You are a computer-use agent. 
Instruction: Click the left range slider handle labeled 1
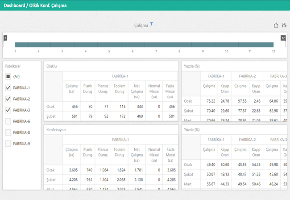tap(5, 39)
